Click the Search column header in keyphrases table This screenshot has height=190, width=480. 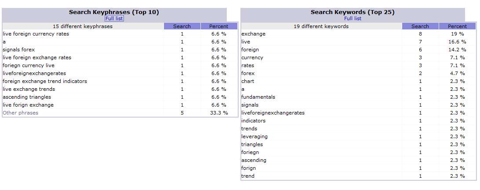pos(182,26)
